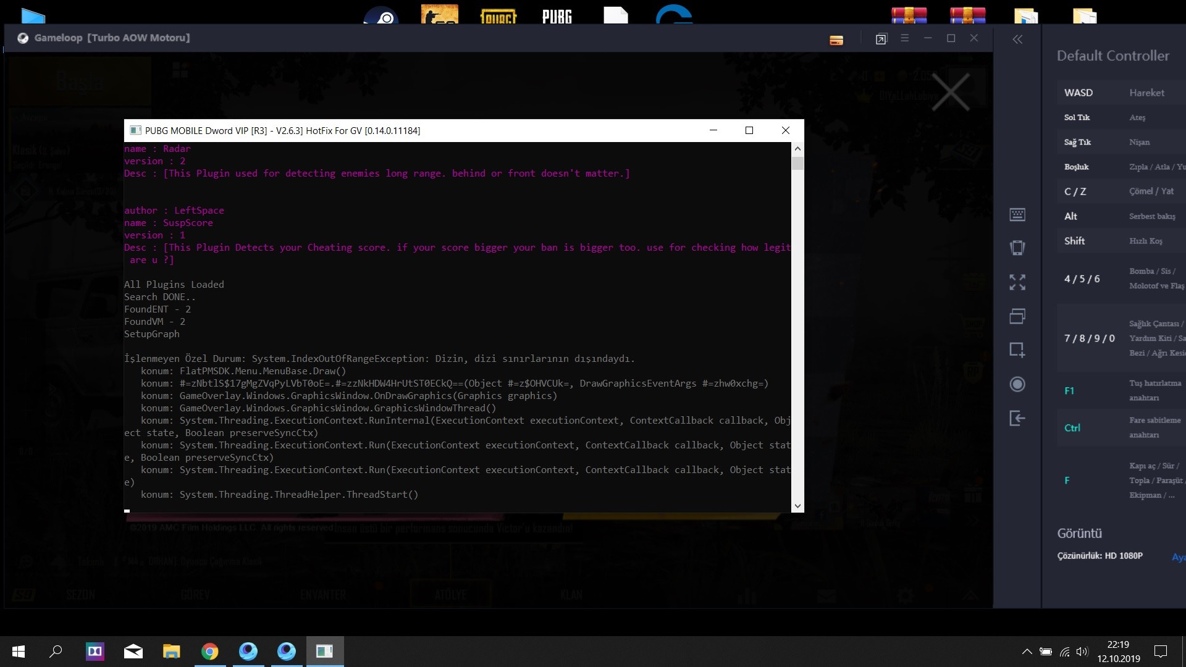Open File Explorer from the taskbar

pyautogui.click(x=172, y=652)
